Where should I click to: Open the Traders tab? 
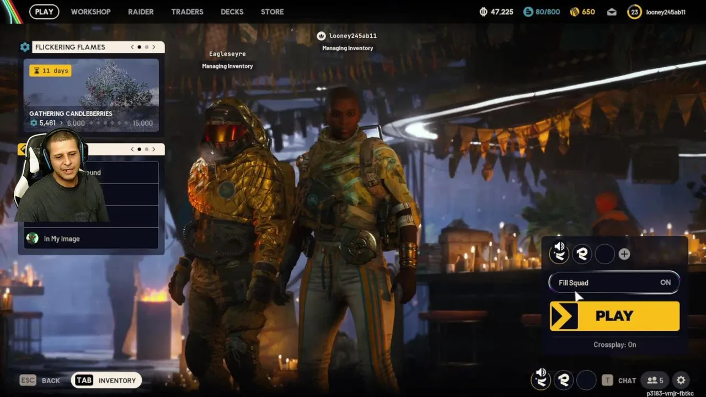tap(187, 12)
